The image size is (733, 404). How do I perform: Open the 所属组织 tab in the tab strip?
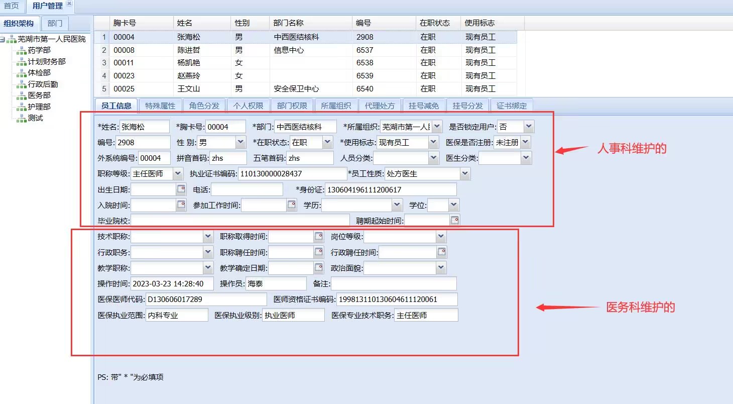[336, 106]
